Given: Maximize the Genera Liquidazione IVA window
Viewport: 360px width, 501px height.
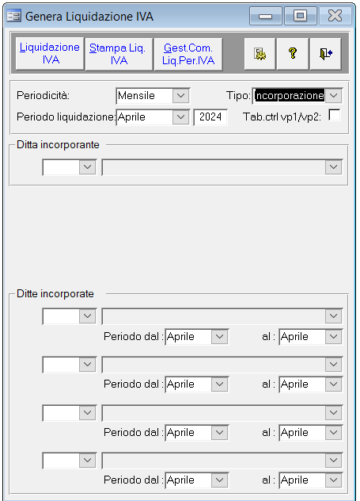Looking at the screenshot, I should pos(300,15).
